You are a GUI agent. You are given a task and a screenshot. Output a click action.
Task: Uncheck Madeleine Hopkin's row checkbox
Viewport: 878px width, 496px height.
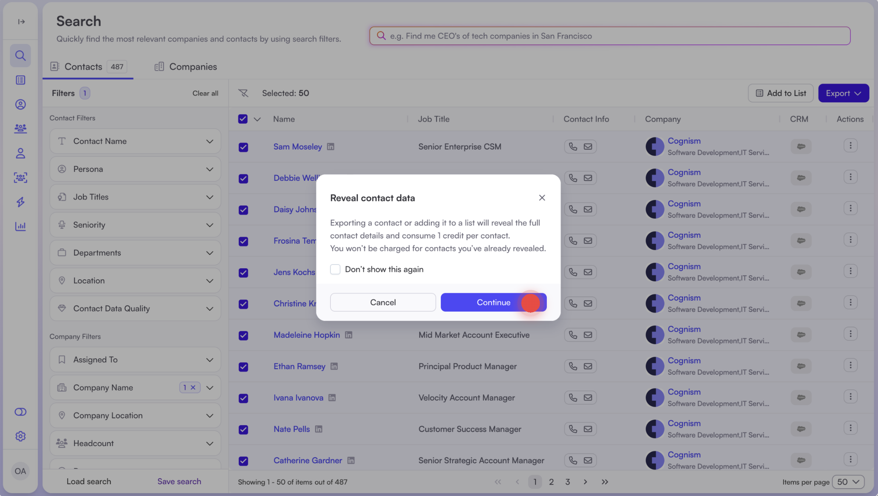pyautogui.click(x=243, y=335)
